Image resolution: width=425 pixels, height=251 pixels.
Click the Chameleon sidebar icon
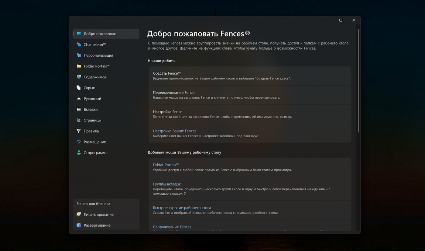(79, 45)
